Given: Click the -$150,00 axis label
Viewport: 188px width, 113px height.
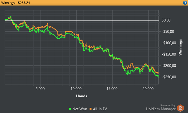Looking at the screenshot, I should pyautogui.click(x=169, y=54).
